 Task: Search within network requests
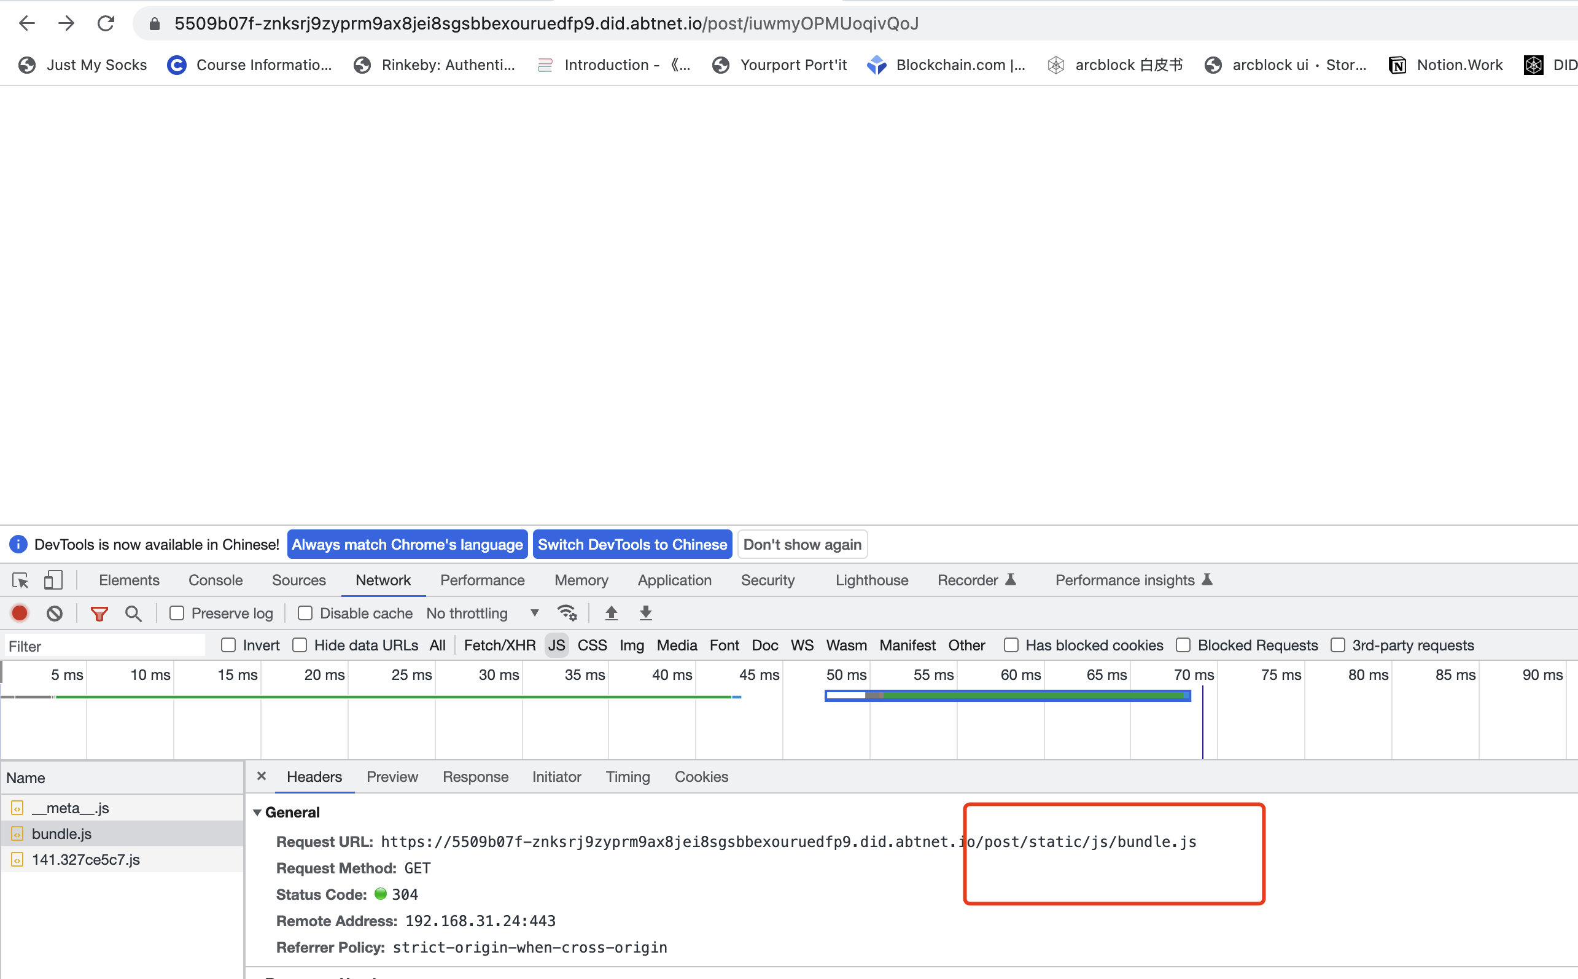point(133,612)
